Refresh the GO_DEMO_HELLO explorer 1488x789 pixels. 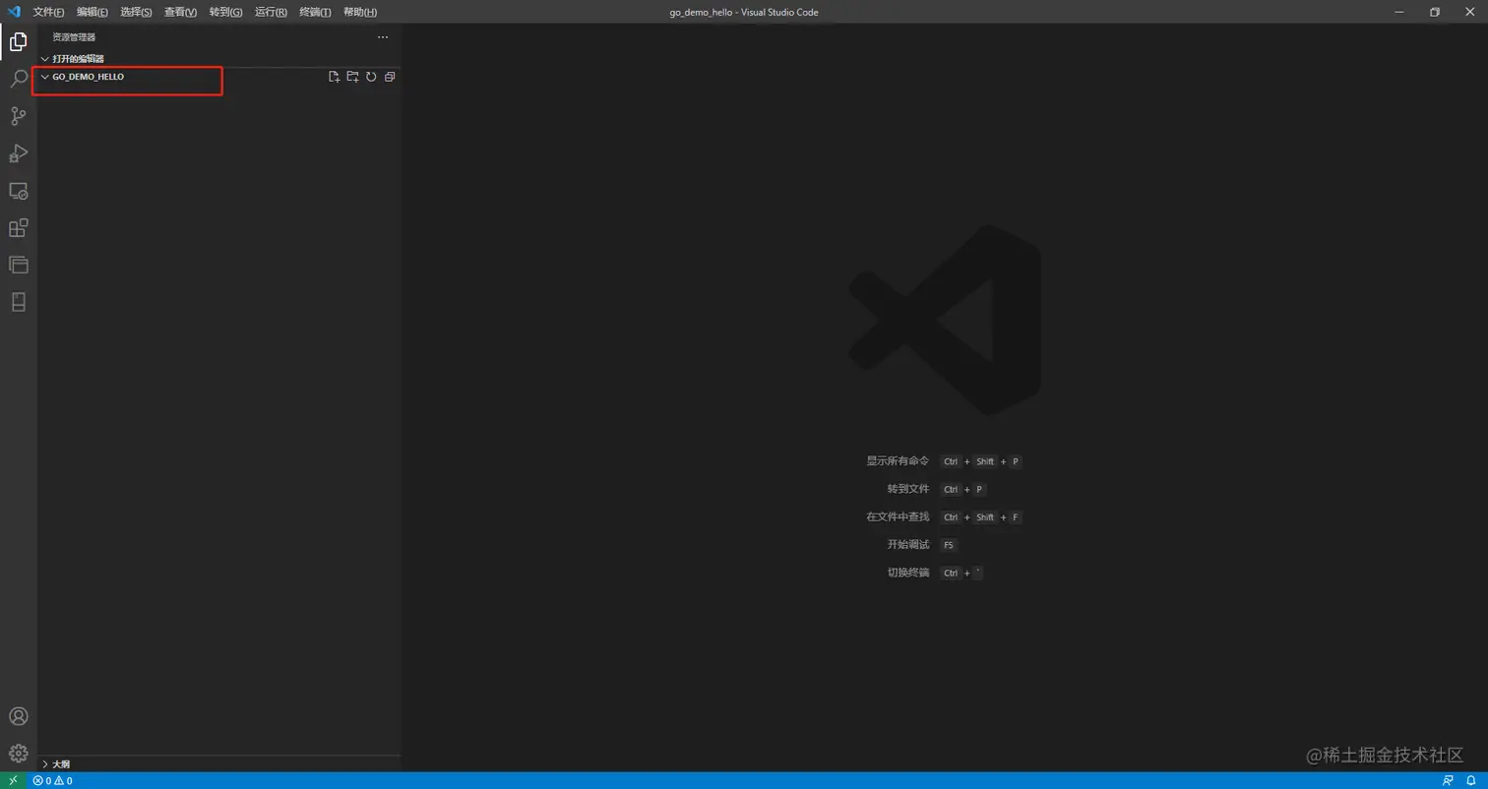(371, 77)
